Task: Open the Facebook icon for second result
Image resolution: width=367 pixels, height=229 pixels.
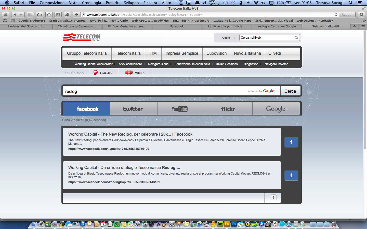Action: pyautogui.click(x=291, y=175)
